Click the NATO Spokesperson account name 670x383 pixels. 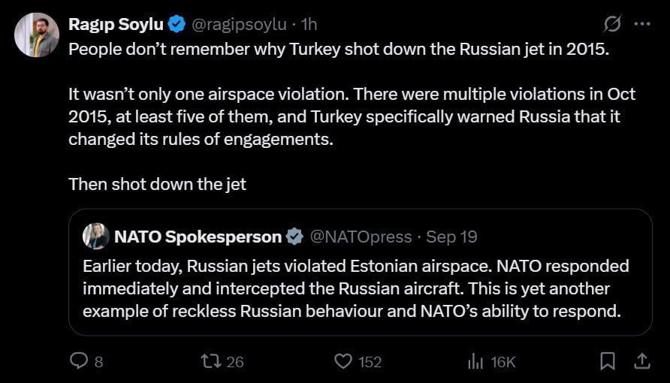198,237
